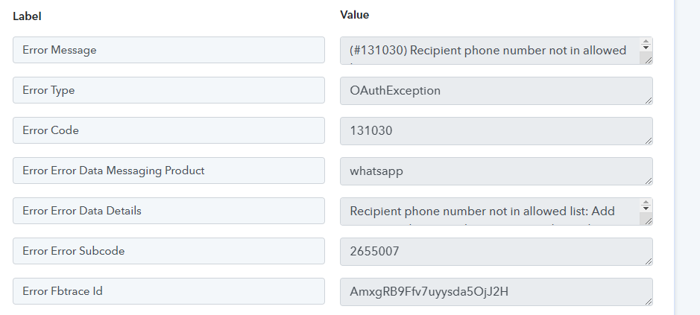Click the Error Type label field
Image resolution: width=700 pixels, height=315 pixels.
(168, 90)
